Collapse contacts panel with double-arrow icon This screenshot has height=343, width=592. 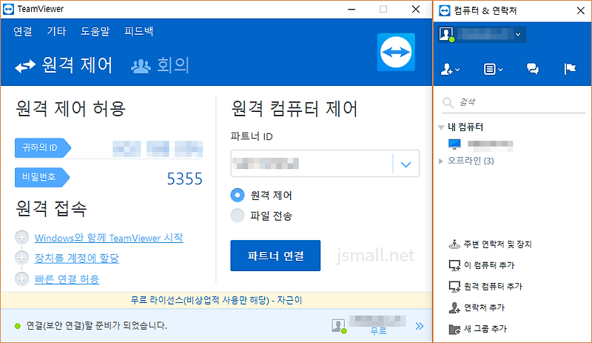(x=420, y=326)
